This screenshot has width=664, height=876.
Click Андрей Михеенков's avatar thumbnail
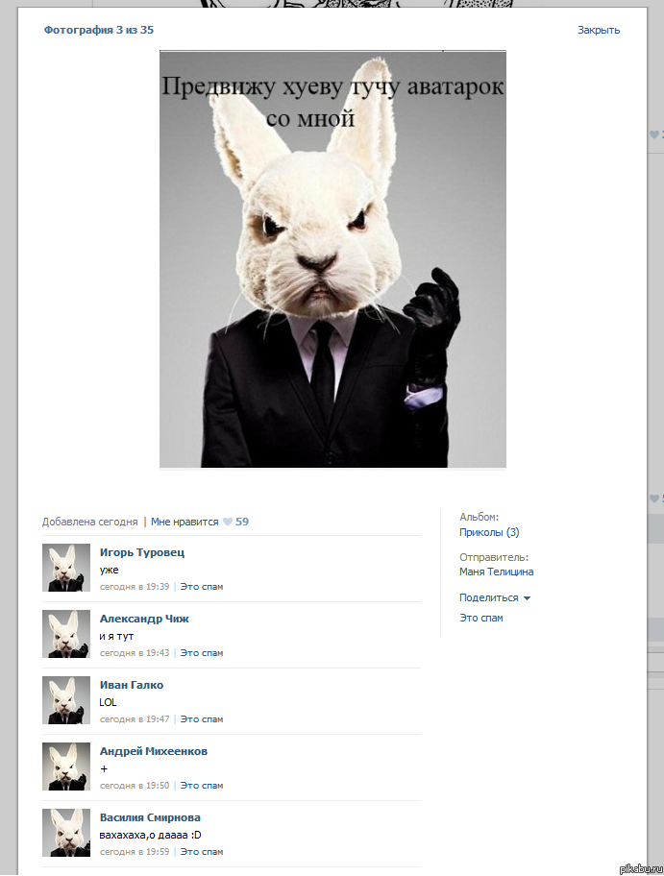(x=66, y=766)
